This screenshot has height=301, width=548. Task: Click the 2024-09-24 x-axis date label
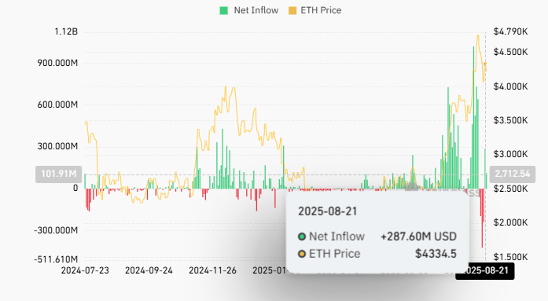[149, 270]
